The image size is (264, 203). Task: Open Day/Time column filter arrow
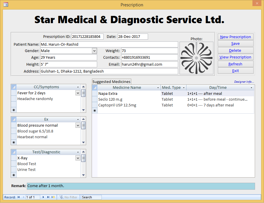point(251,88)
